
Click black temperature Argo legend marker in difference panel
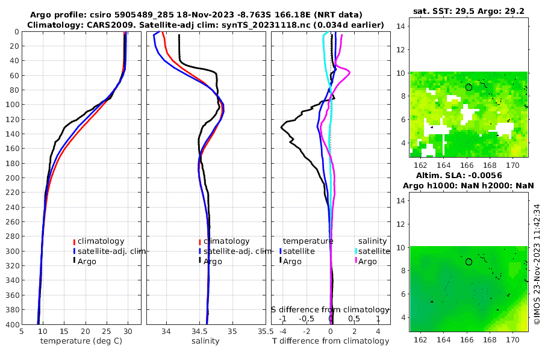pos(280,260)
